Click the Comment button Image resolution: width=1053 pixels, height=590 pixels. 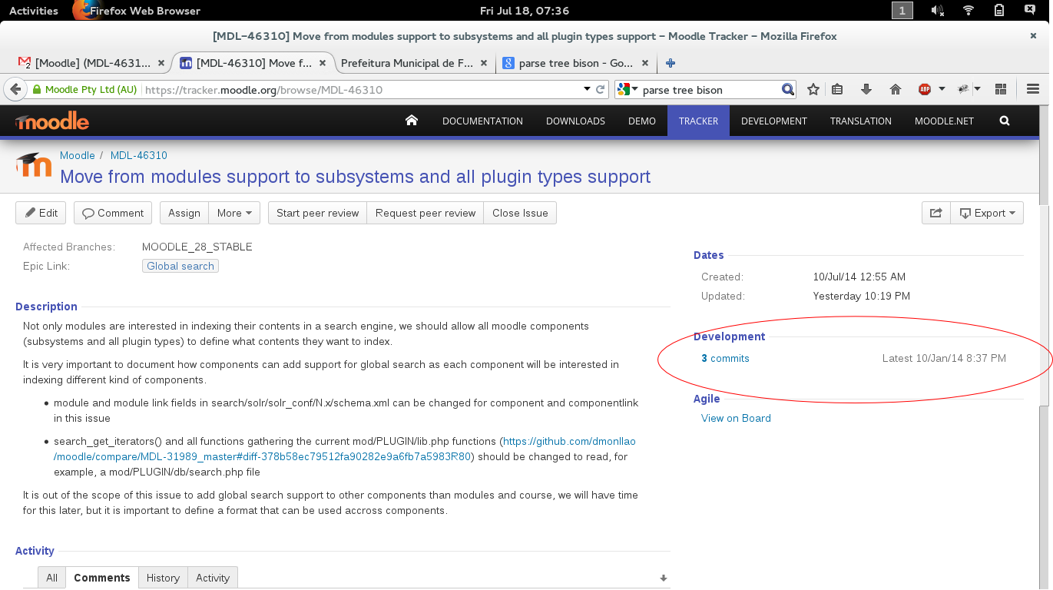point(113,213)
